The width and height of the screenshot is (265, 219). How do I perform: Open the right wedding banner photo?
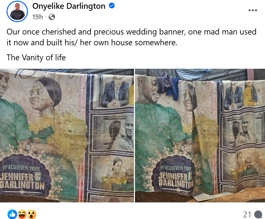tap(200, 136)
